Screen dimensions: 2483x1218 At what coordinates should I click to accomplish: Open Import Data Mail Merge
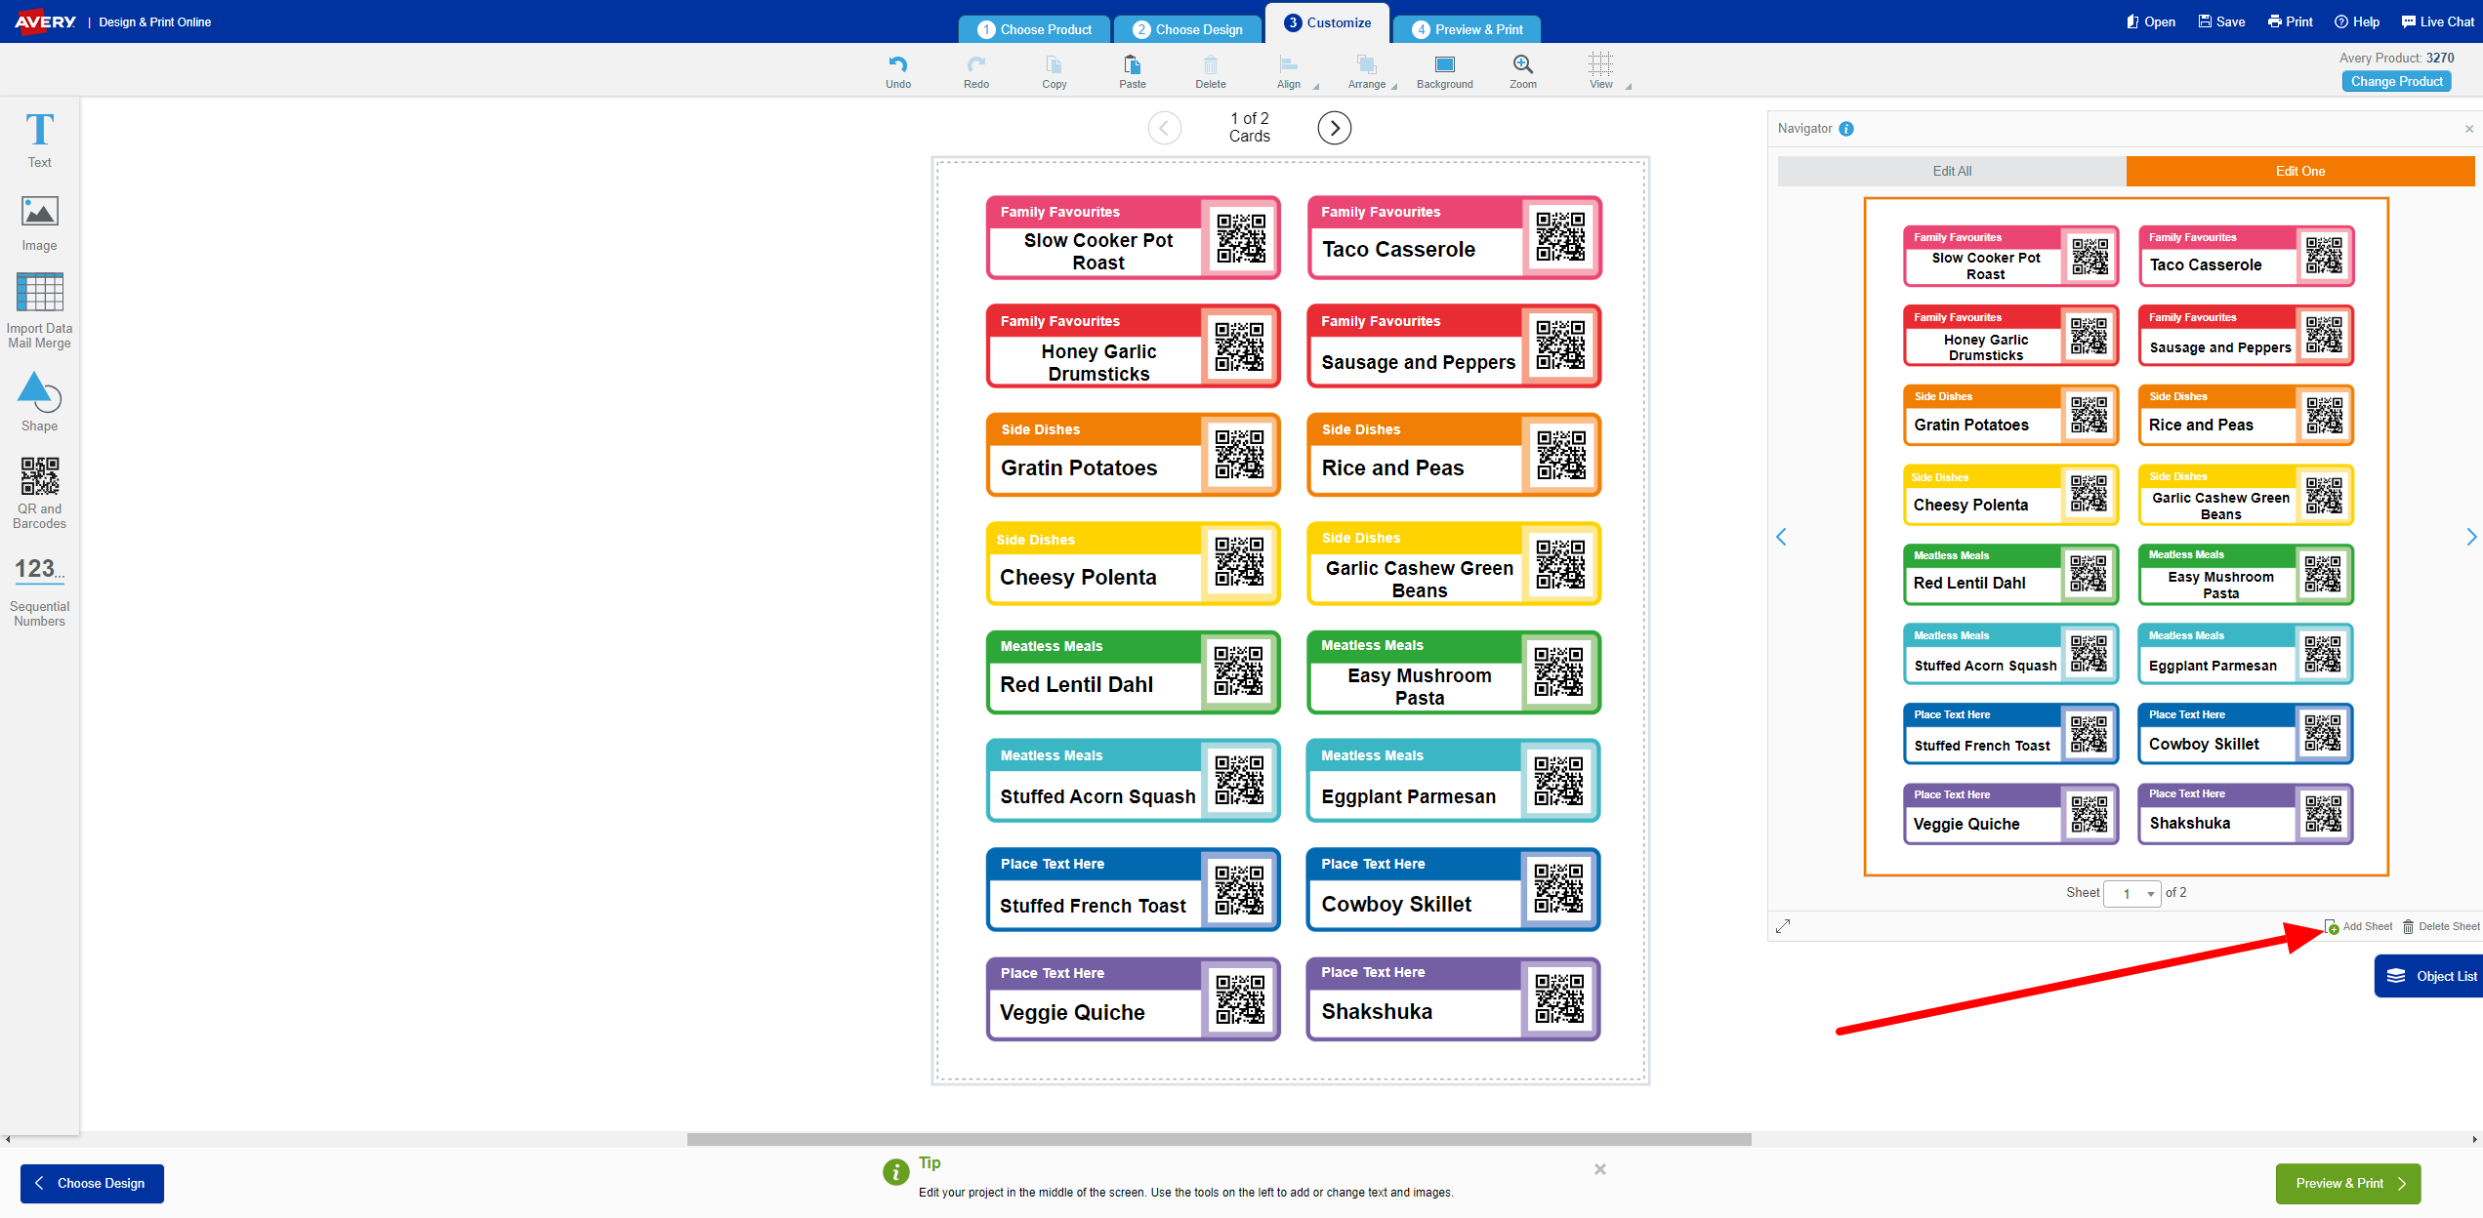coord(39,310)
